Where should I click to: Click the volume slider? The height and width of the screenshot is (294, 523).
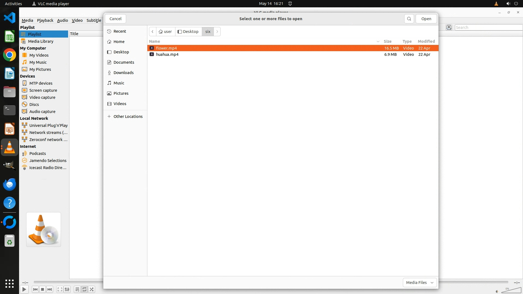[x=511, y=290]
